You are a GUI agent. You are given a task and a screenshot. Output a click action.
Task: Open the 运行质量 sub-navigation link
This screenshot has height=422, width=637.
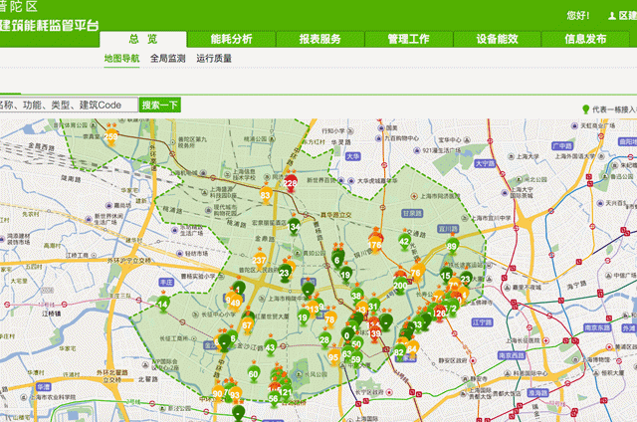pos(214,59)
